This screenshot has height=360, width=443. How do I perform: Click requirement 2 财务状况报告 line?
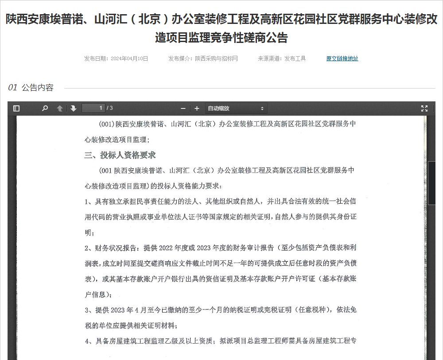(x=220, y=248)
